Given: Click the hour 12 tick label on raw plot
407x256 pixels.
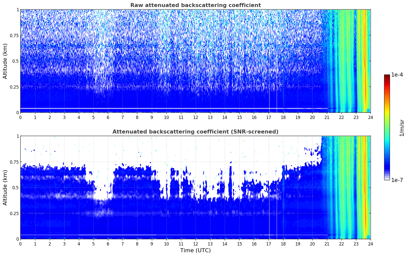Looking at the screenshot, I should tap(196, 117).
